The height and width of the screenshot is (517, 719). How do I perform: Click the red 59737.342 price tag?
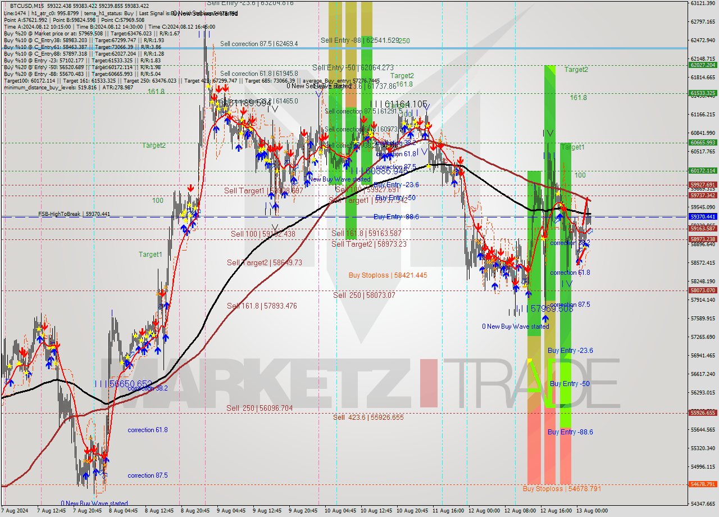point(703,196)
